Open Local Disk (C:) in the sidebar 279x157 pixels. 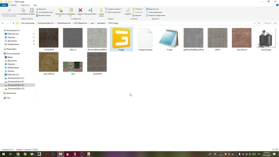(x=16, y=78)
